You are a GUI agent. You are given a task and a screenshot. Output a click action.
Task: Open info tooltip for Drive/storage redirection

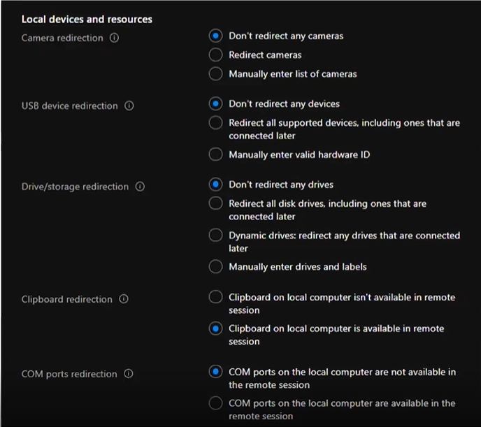click(141, 187)
